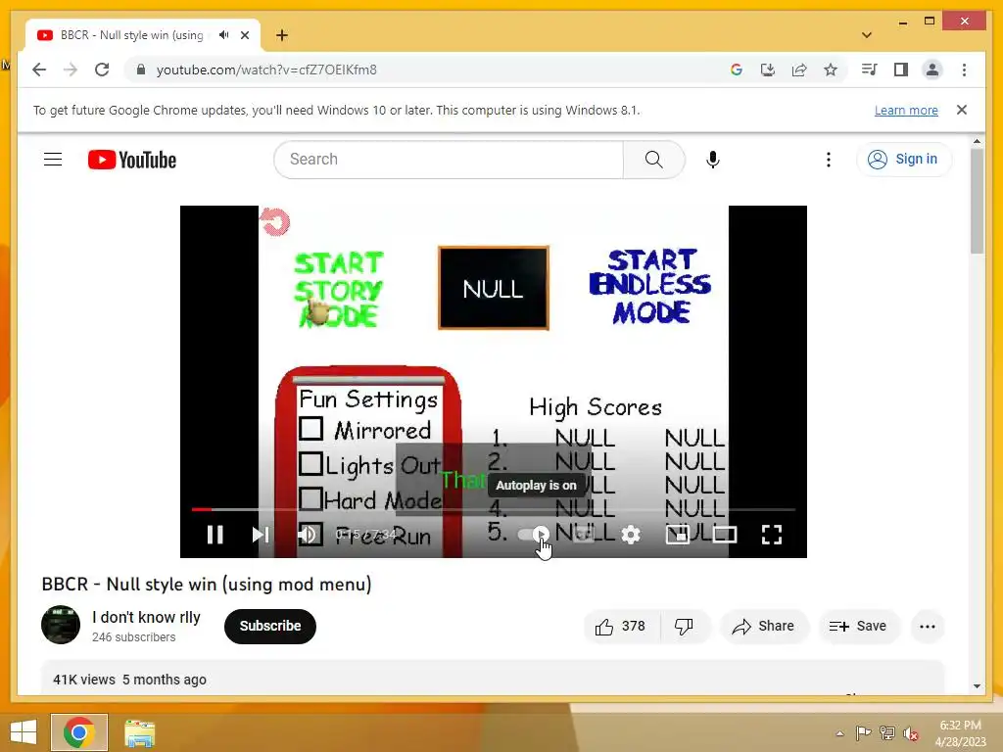Show hidden tray icons arrow
1003x752 pixels.
click(839, 733)
